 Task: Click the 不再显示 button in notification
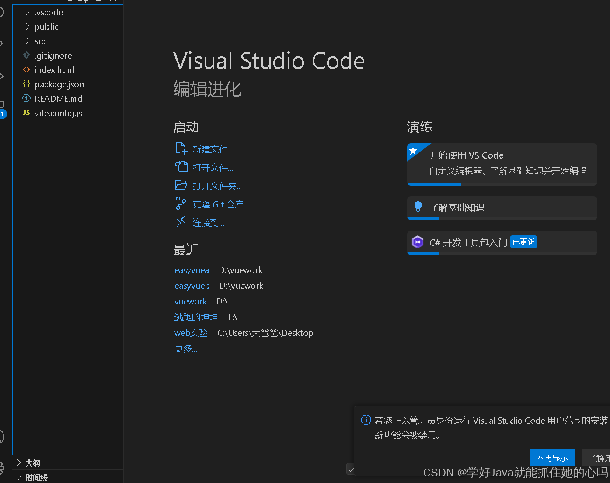click(552, 458)
